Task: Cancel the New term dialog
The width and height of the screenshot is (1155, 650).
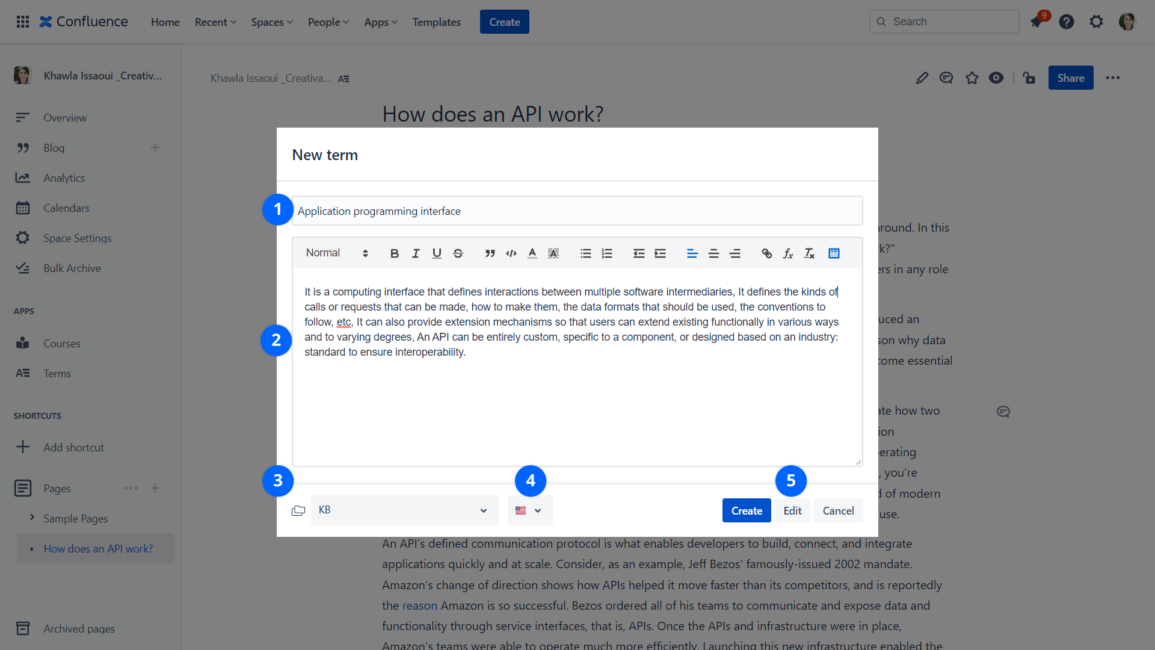Action: point(838,510)
